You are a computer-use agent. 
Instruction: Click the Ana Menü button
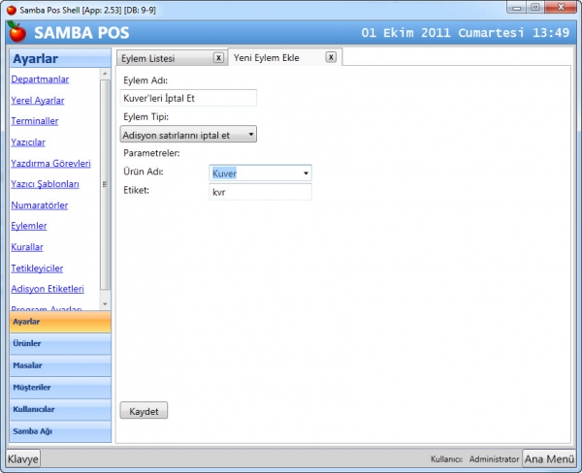pyautogui.click(x=549, y=458)
